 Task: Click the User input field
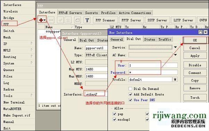pos(153,65)
